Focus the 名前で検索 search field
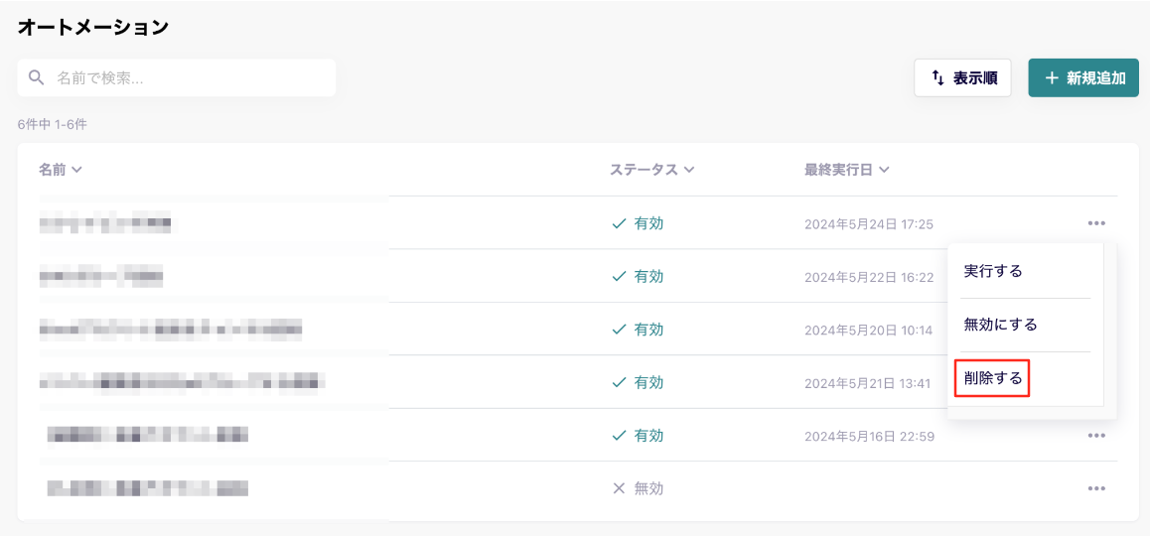 pos(189,77)
